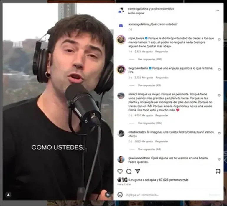227x206 pixels.
Task: Open the Audio original link
Action: click(x=136, y=13)
